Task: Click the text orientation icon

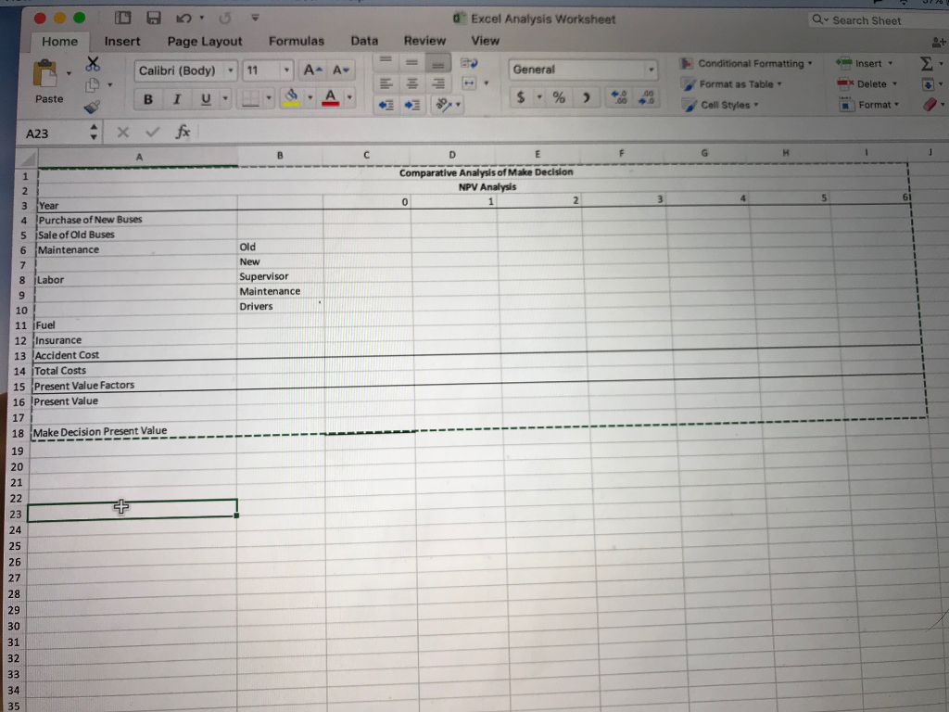Action: pyautogui.click(x=443, y=105)
